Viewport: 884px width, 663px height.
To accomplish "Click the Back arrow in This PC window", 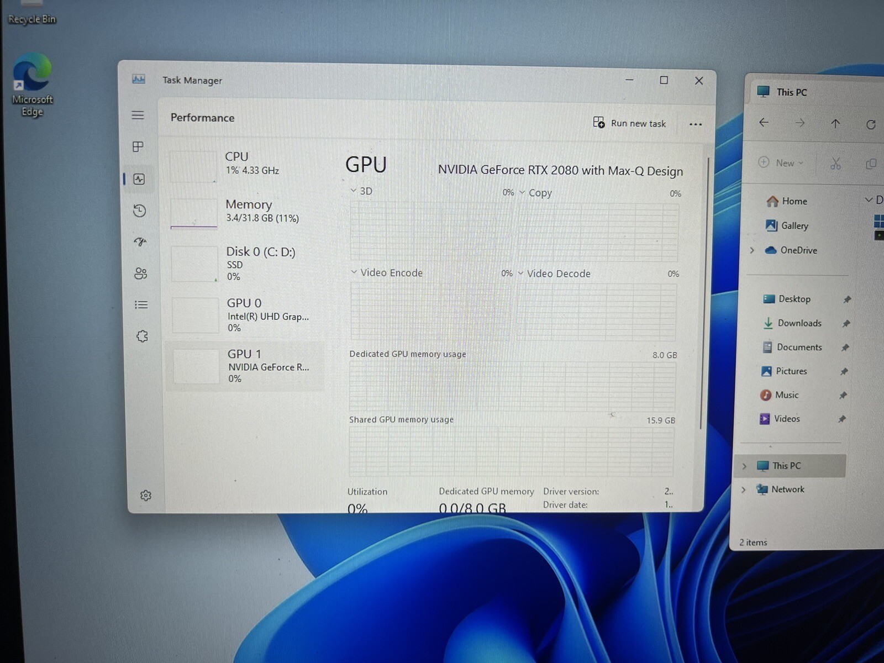I will (764, 122).
